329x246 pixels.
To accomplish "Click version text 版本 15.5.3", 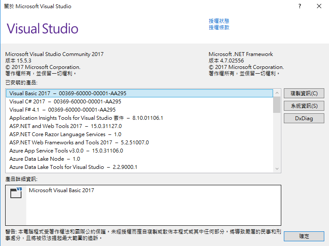I will [x=18, y=61].
